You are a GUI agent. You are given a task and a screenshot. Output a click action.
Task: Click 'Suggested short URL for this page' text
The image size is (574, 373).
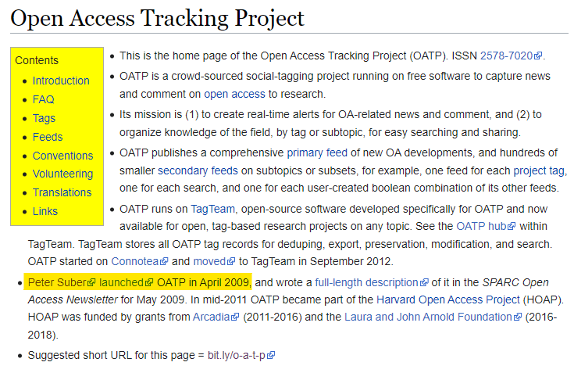pyautogui.click(x=111, y=355)
